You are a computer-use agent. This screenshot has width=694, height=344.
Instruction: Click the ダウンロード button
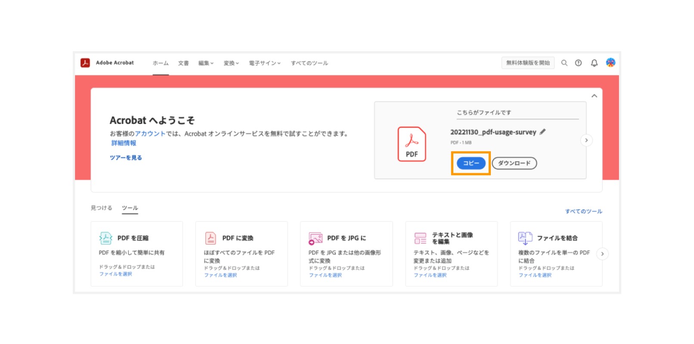[514, 163]
